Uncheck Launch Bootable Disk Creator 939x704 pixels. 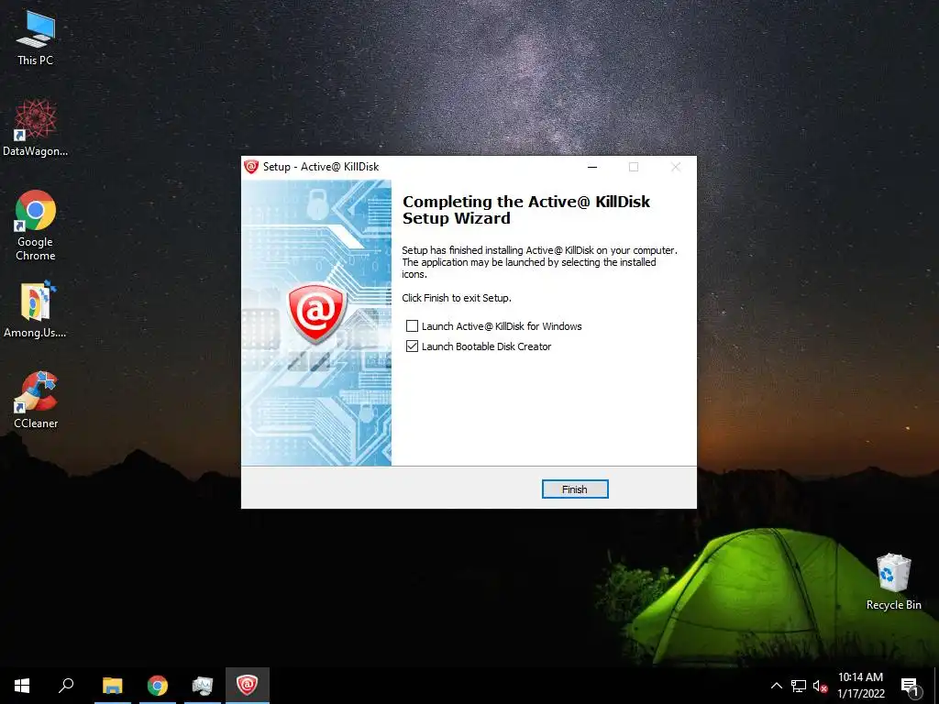pos(412,346)
